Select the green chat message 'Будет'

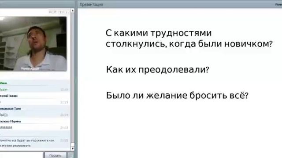(4, 90)
